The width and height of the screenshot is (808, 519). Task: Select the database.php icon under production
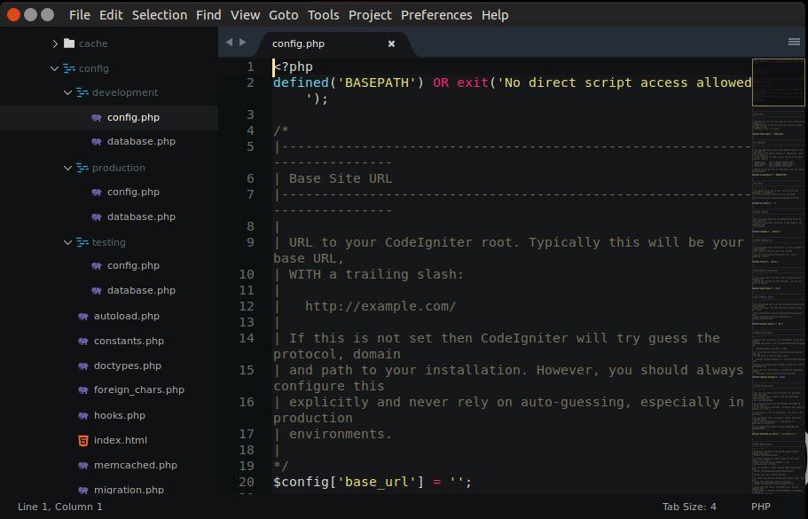pyautogui.click(x=96, y=216)
